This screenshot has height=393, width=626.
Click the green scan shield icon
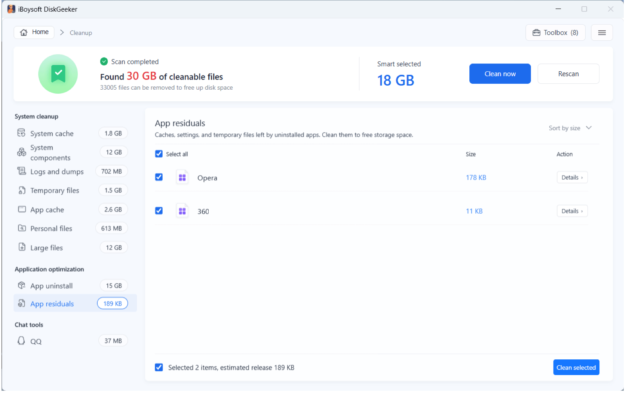(x=58, y=74)
